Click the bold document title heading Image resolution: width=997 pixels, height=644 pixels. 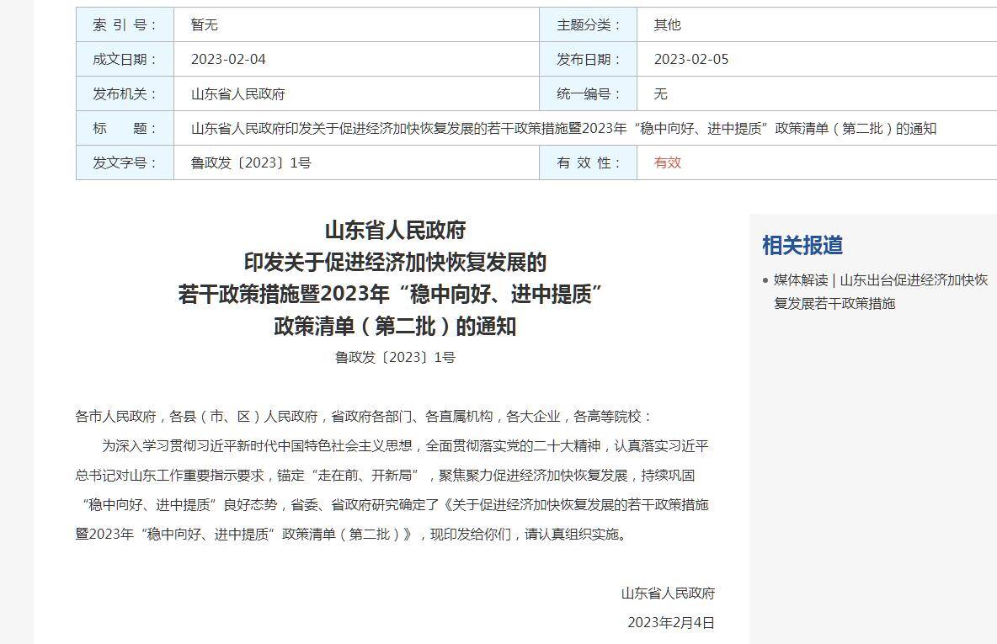tap(395, 278)
